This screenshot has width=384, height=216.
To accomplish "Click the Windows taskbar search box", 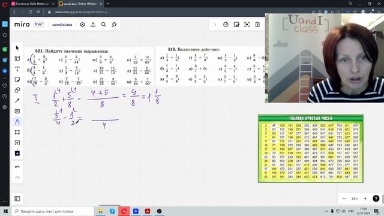I will point(53,211).
